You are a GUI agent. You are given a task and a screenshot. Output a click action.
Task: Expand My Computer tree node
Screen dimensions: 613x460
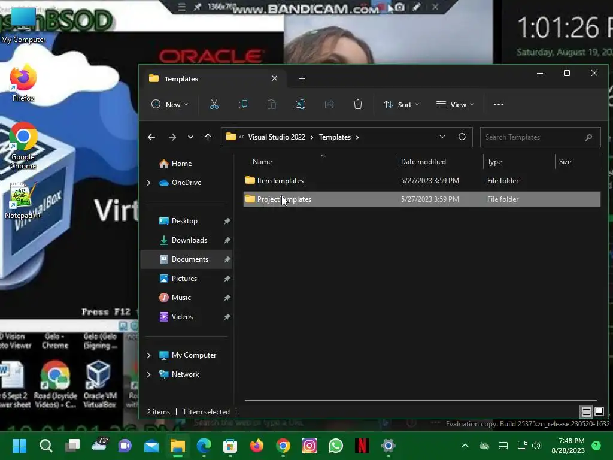(148, 355)
